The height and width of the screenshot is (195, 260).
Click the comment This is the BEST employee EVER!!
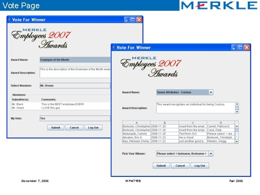62,104
